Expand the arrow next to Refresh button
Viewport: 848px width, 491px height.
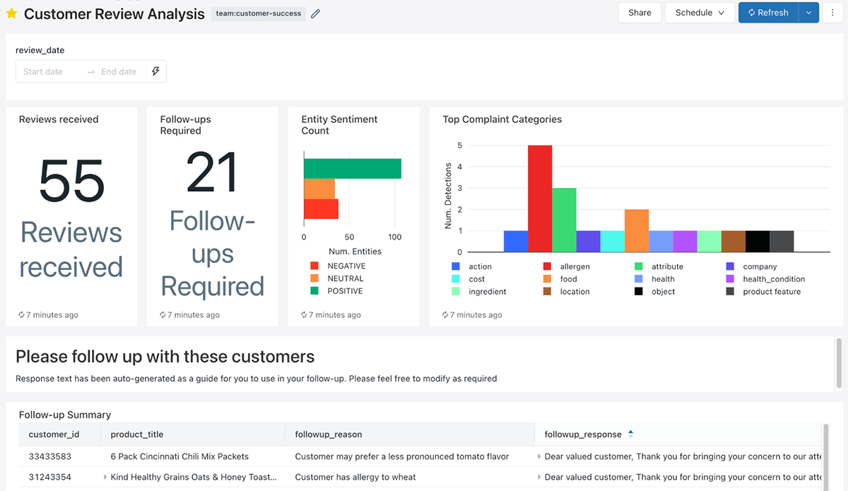(x=808, y=13)
